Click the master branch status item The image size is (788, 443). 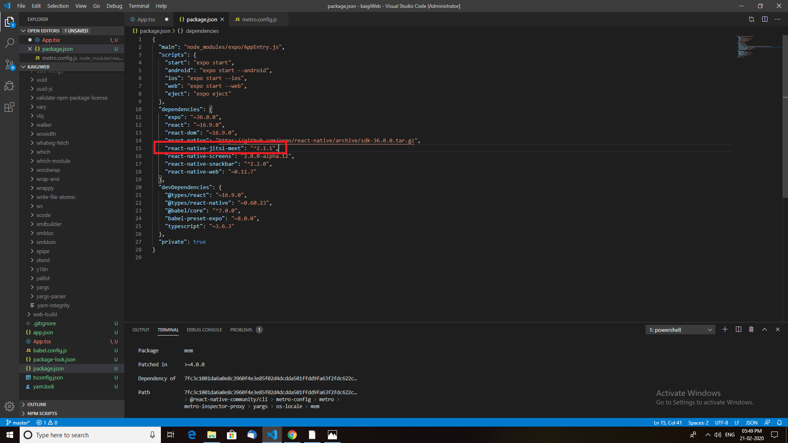click(x=18, y=422)
